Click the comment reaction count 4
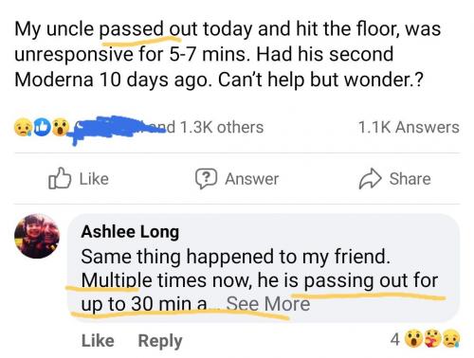Screen dimensions: 474x358 point(395,340)
